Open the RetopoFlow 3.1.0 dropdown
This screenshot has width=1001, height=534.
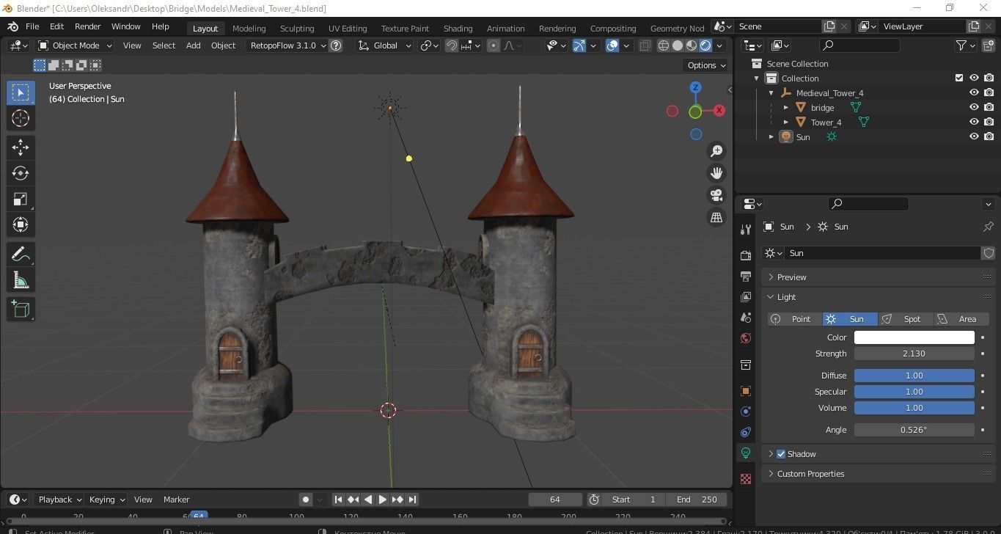(x=287, y=45)
